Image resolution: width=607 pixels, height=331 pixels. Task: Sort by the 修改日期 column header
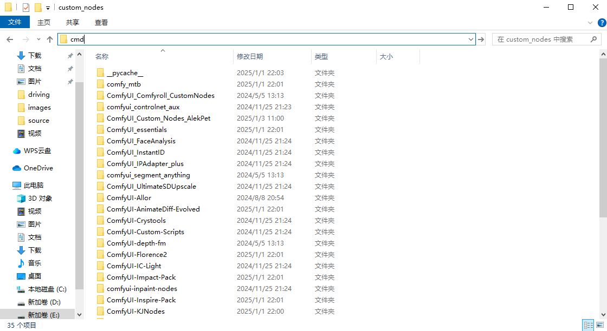(x=250, y=56)
